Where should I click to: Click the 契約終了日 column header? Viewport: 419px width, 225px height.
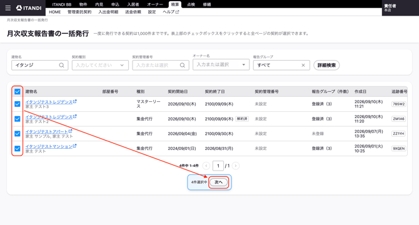click(x=215, y=91)
